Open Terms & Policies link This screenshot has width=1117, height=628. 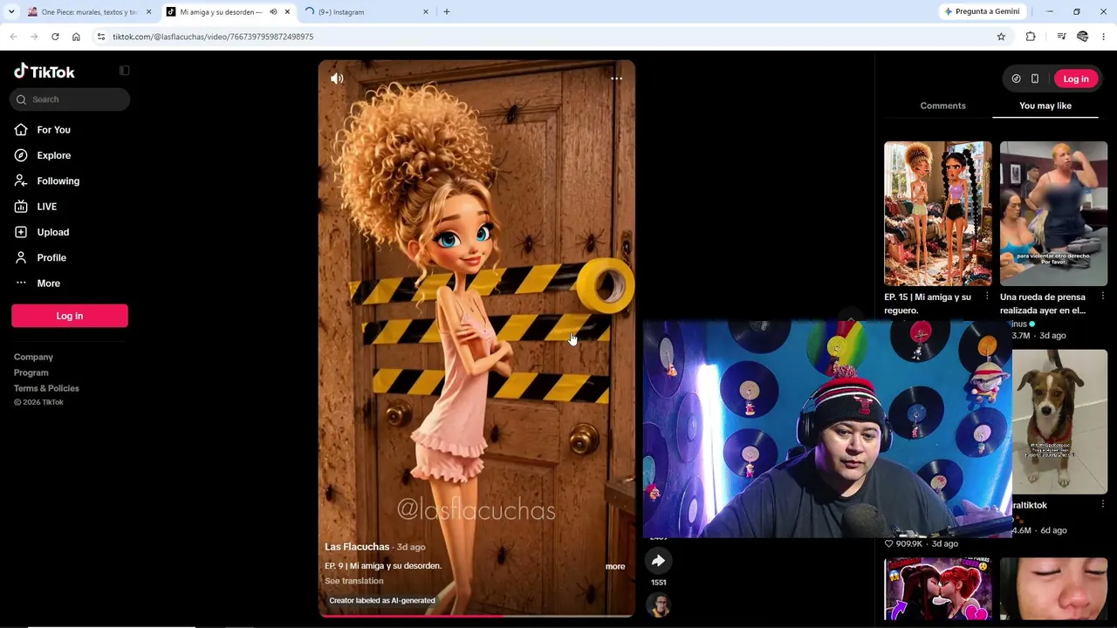(46, 388)
